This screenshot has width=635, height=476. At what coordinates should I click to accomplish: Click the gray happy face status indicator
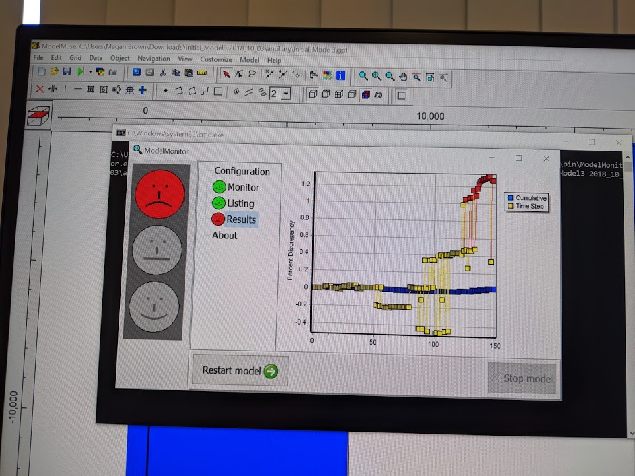(154, 306)
